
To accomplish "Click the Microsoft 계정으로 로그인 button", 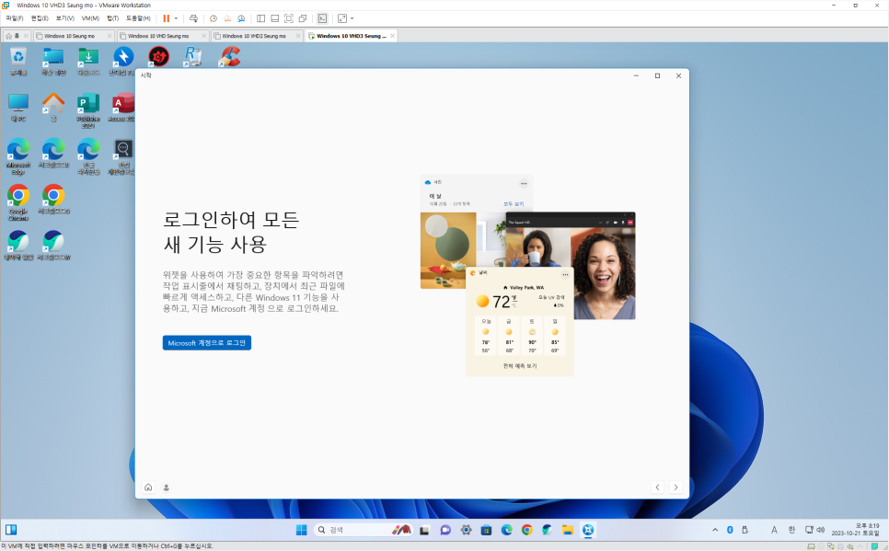I will point(207,343).
